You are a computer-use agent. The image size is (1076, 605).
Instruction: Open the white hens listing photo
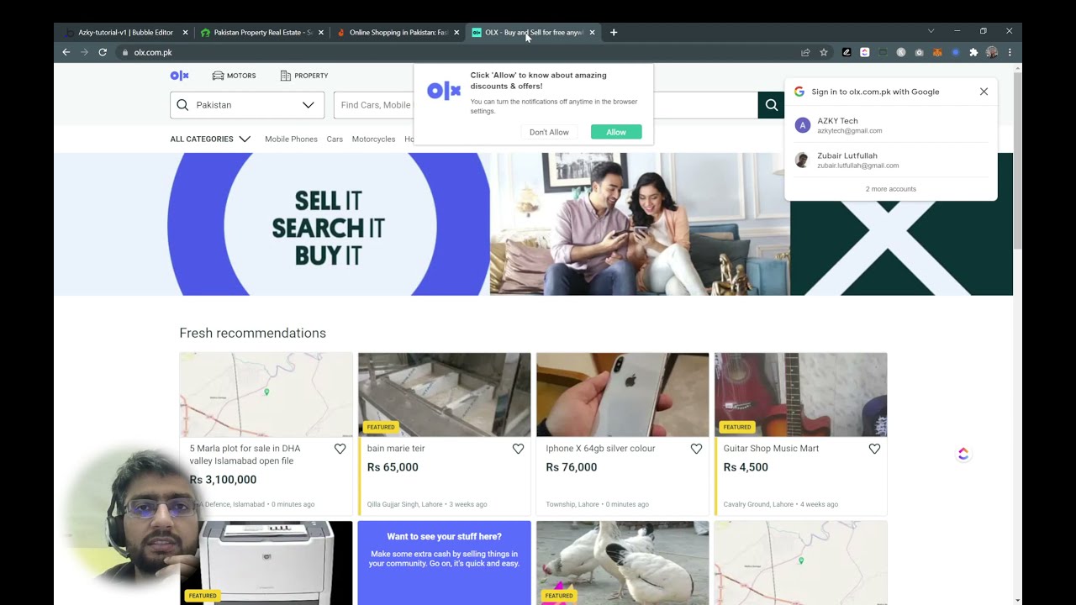[x=622, y=563]
